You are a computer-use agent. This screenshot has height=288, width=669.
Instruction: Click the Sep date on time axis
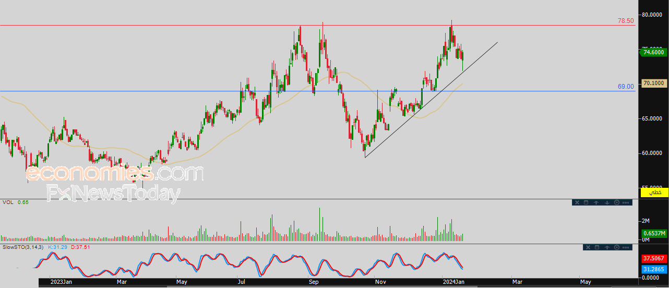[314, 282]
